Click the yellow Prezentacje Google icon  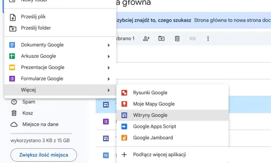click(12, 67)
